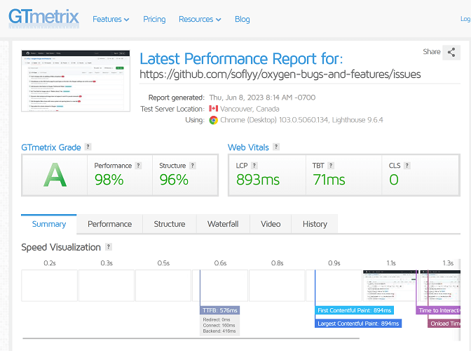This screenshot has width=471, height=351.
Task: Click the TBT help question mark
Action: point(331,166)
